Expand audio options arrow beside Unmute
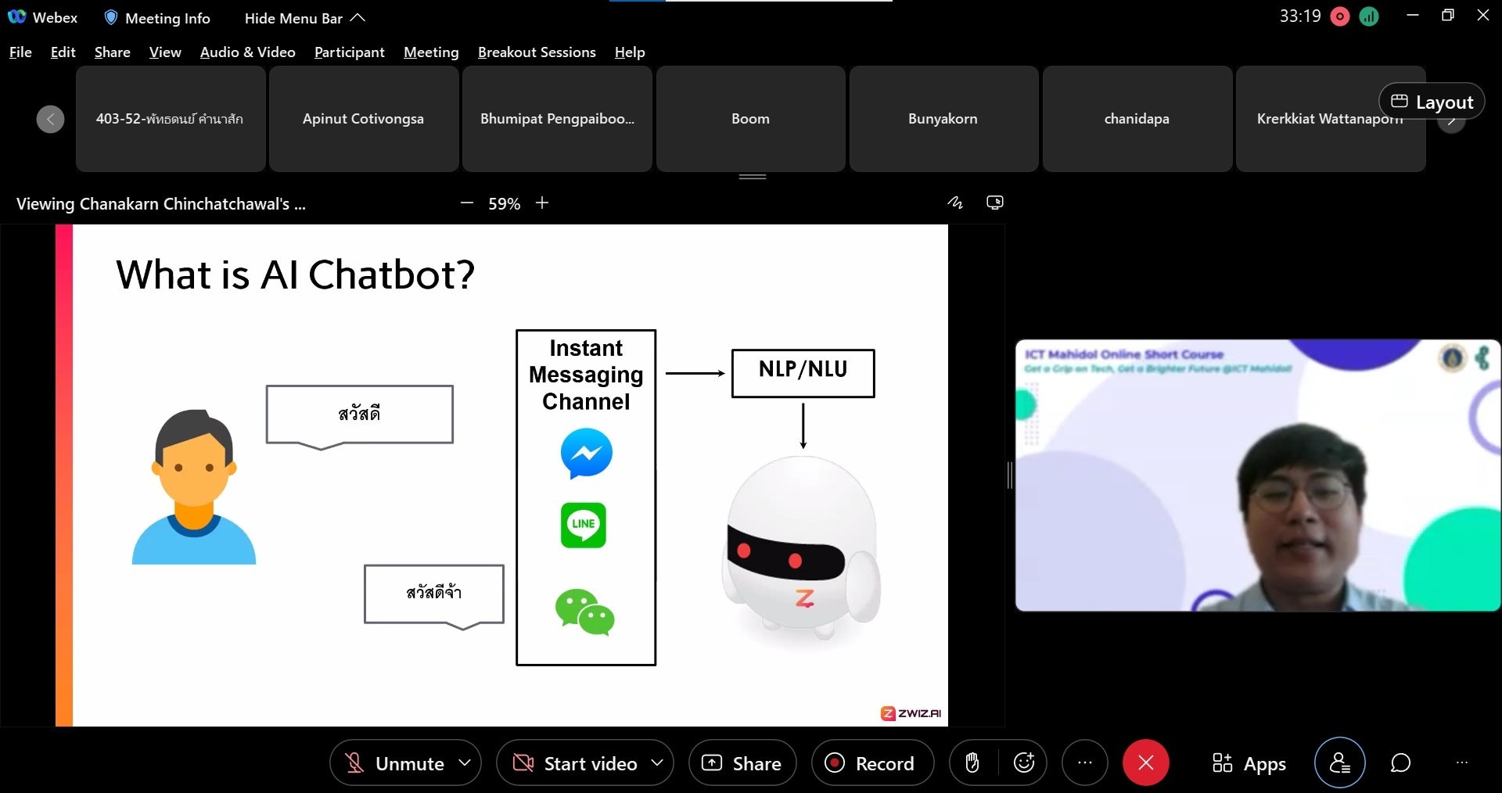The height and width of the screenshot is (793, 1502). (465, 762)
